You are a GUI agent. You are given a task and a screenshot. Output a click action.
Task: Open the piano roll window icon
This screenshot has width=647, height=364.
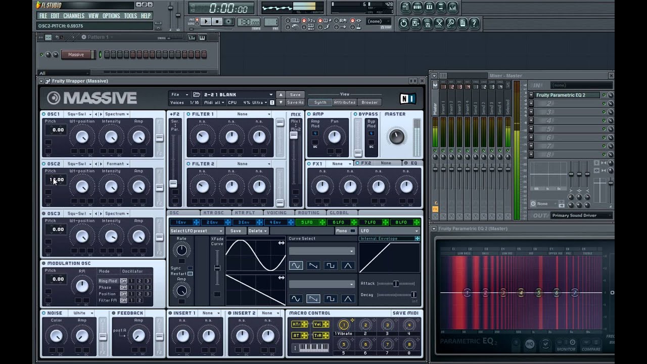click(429, 7)
